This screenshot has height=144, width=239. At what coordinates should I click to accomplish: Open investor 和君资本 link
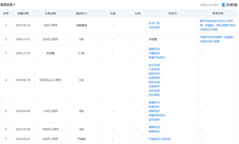(x=154, y=107)
